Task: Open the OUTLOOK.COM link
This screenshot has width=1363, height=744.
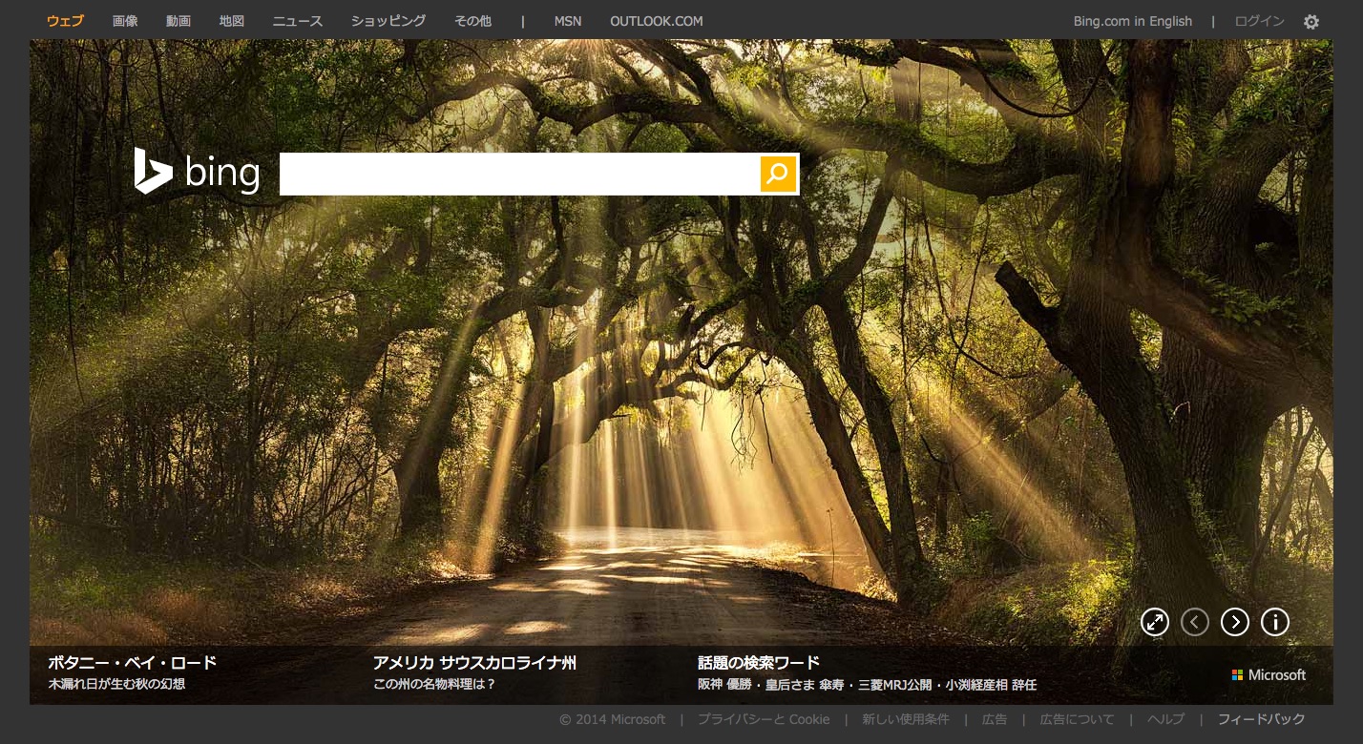Action: (x=657, y=21)
